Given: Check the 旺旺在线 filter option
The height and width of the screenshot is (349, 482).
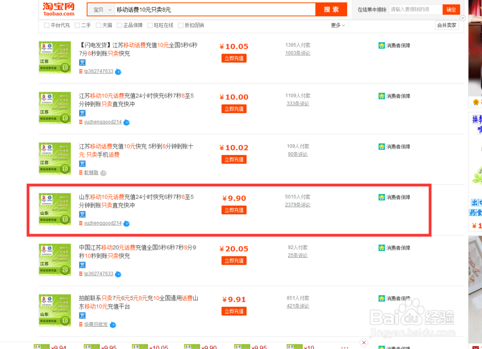Looking at the screenshot, I should click(150, 25).
